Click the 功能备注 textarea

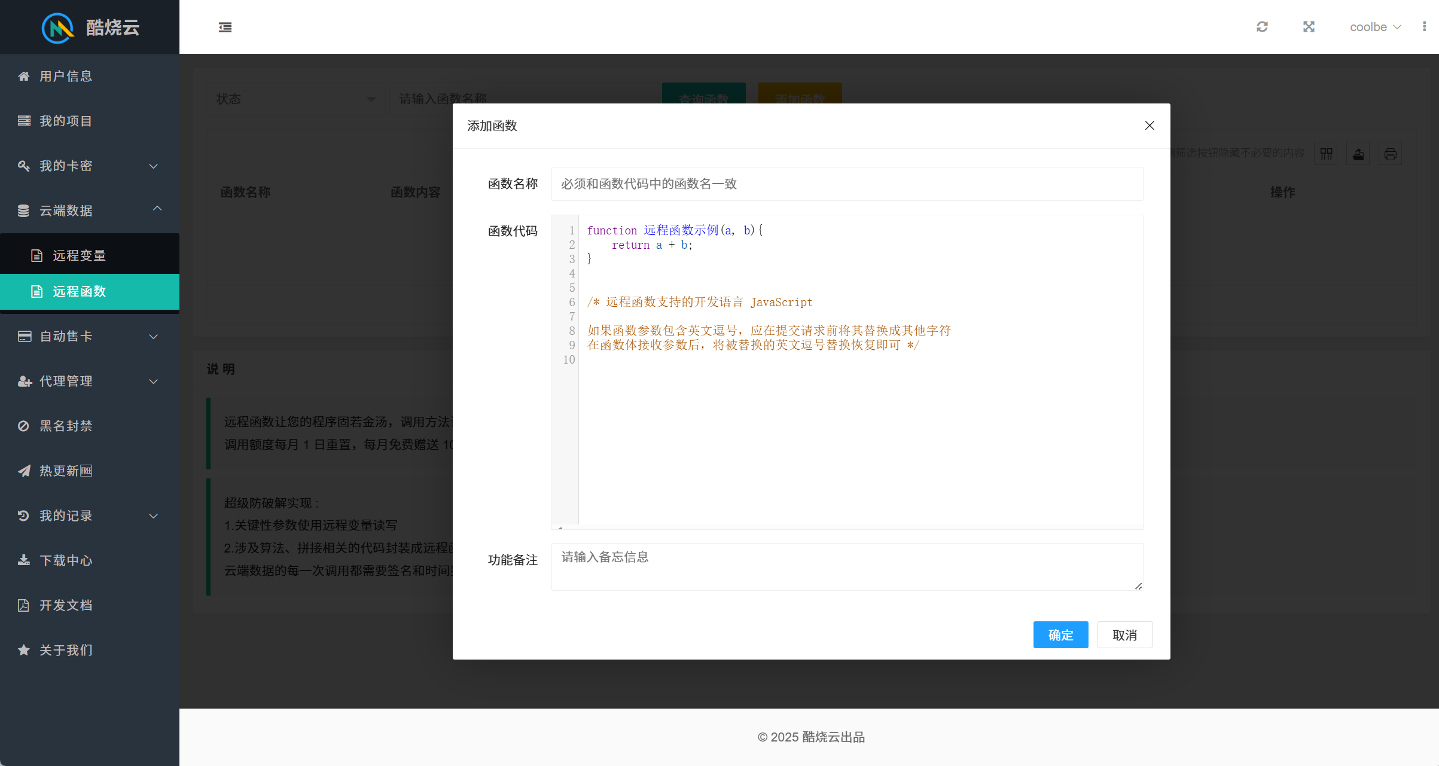click(x=846, y=566)
